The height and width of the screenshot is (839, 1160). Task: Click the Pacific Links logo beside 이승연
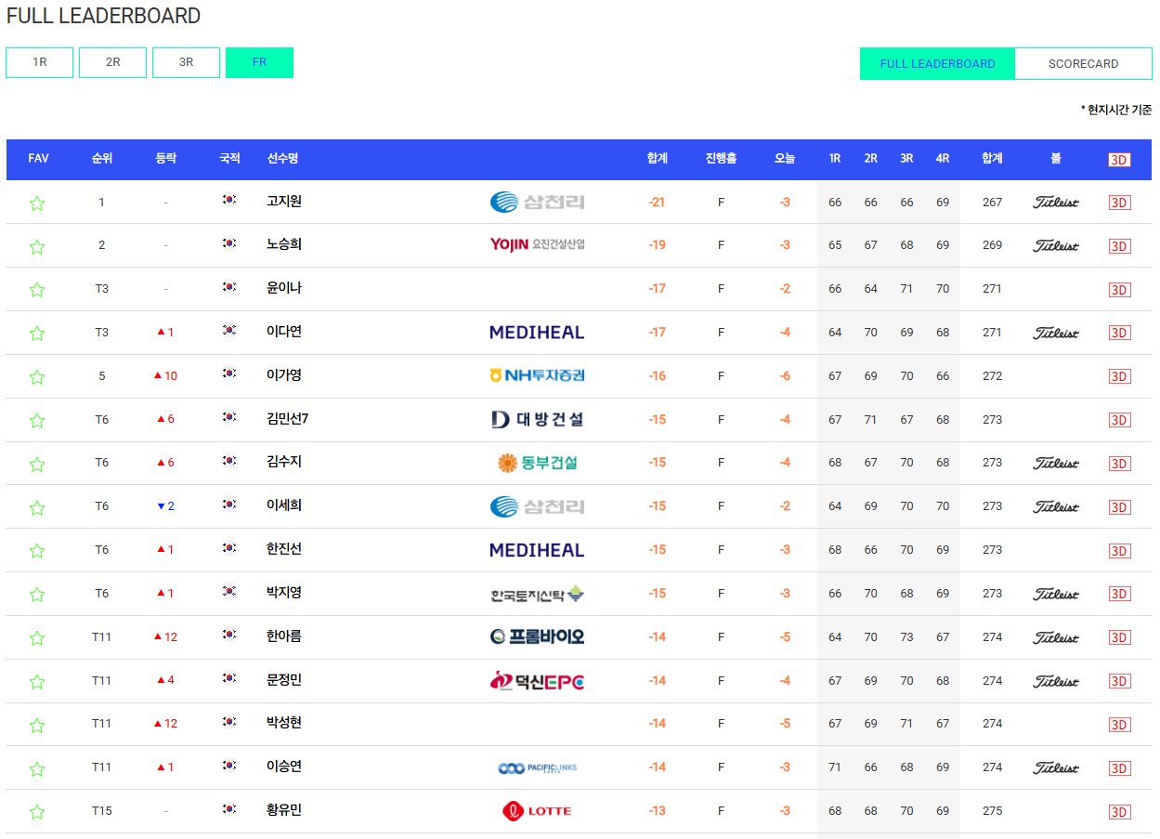click(537, 767)
